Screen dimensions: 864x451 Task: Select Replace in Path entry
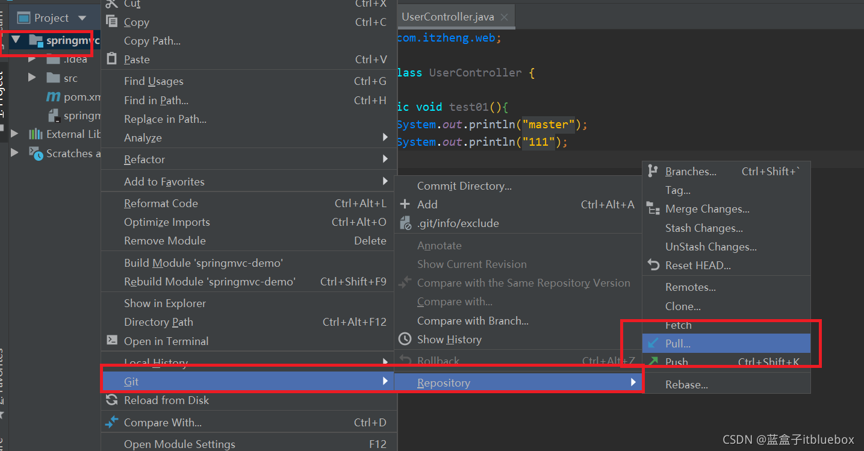[249, 119]
